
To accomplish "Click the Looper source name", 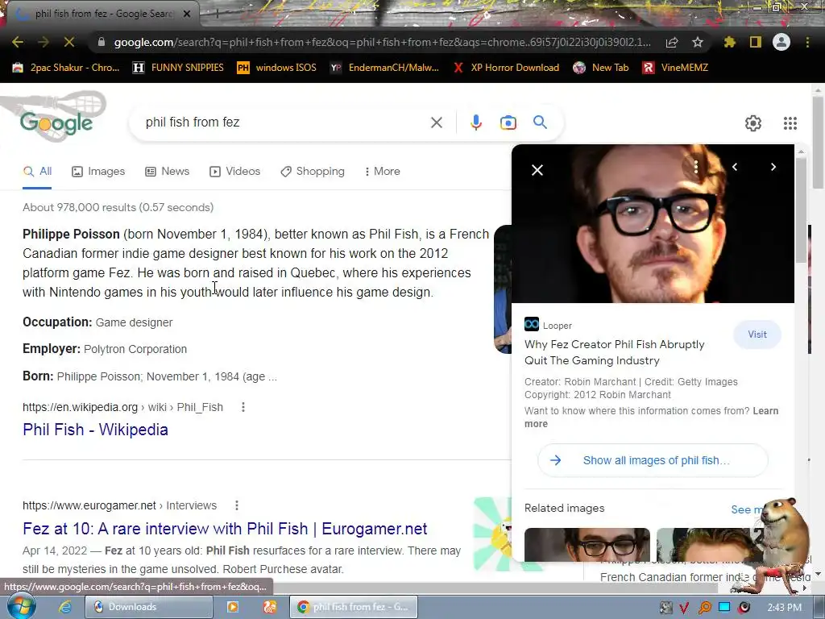I will pyautogui.click(x=558, y=326).
